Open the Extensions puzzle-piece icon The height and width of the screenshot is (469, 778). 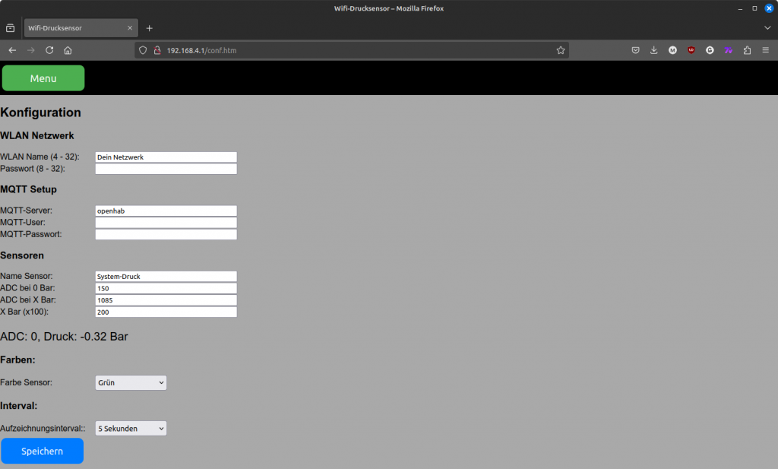(747, 50)
